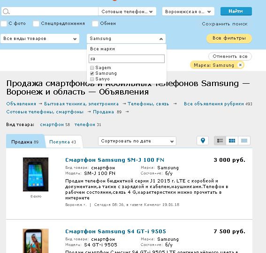Check the Sagem brand option
The width and height of the screenshot is (266, 253).
point(92,68)
